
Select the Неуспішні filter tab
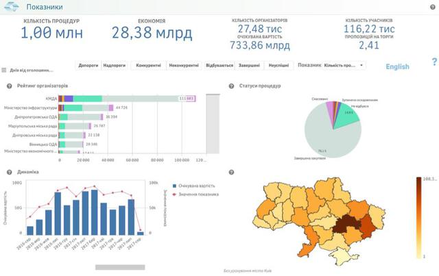[278, 65]
